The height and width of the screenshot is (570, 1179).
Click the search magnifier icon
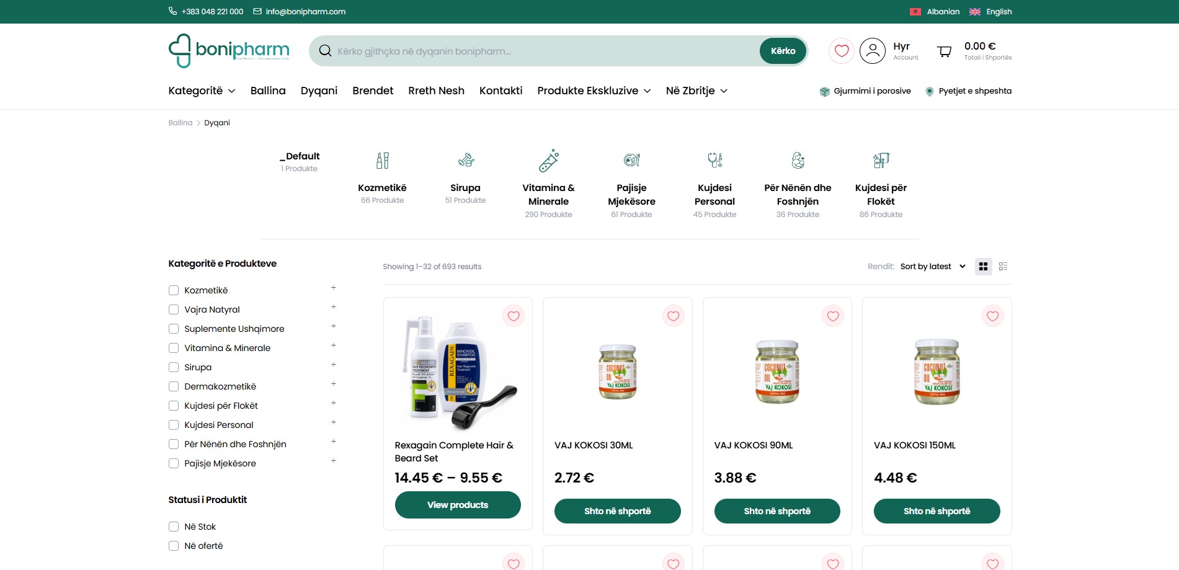tap(325, 51)
